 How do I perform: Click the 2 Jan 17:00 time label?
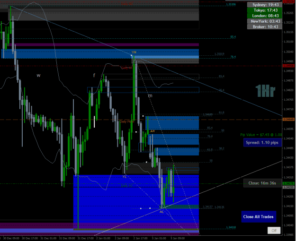click(x=140, y=238)
